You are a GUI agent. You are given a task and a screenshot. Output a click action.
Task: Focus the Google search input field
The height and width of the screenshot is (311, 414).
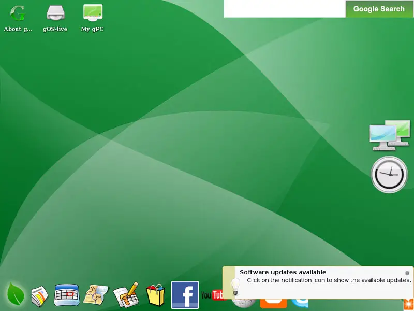tap(285, 9)
